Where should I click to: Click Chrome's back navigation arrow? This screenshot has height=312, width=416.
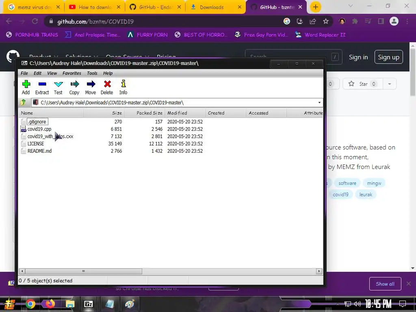(x=9, y=21)
